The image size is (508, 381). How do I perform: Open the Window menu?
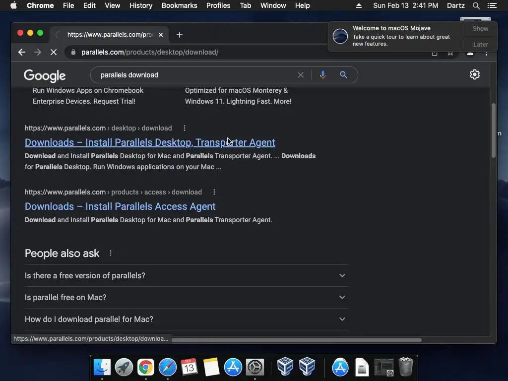(x=273, y=5)
